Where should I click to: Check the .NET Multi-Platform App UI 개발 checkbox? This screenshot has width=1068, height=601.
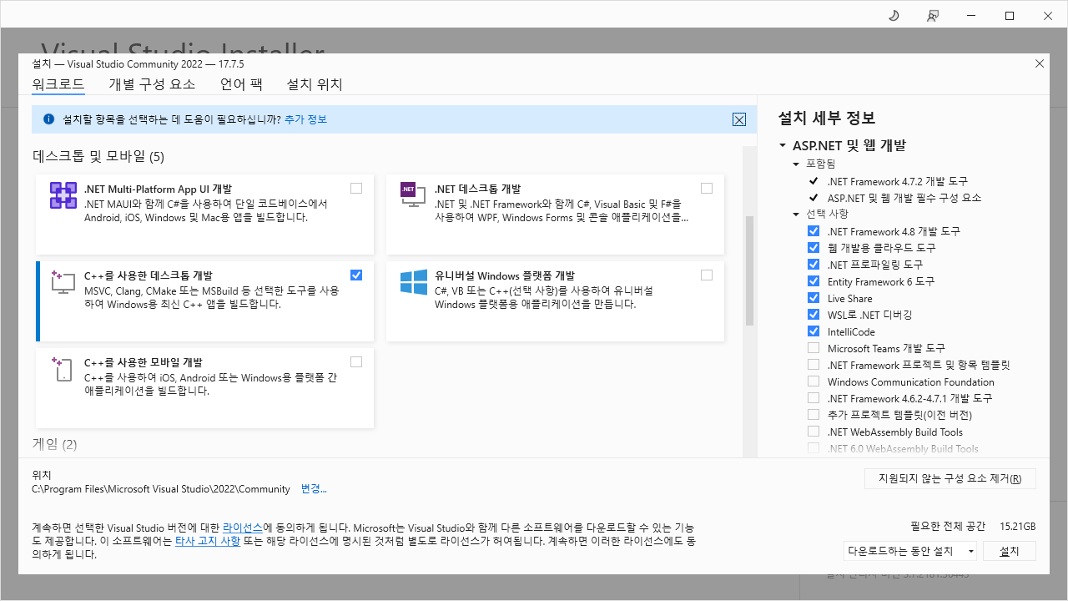[x=356, y=189]
